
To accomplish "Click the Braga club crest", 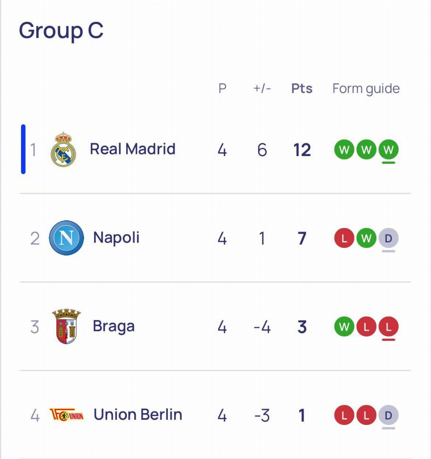I will [67, 326].
